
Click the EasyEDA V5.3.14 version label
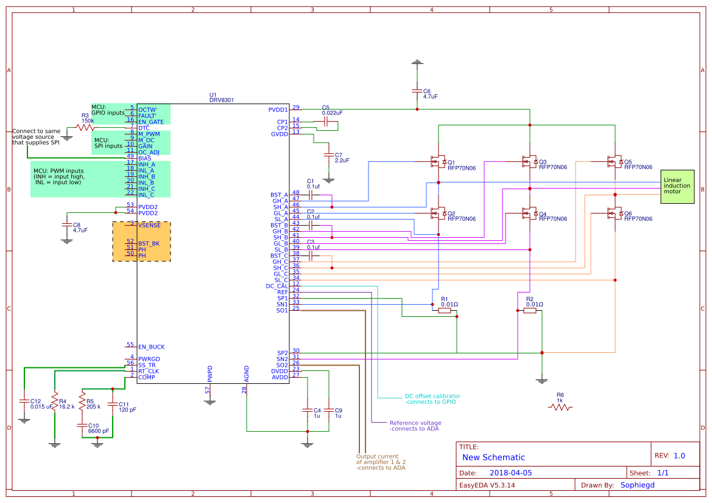(x=486, y=485)
